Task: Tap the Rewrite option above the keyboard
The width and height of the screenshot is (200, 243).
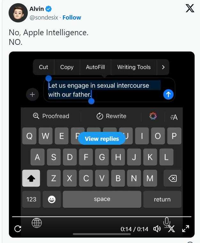Action: click(x=112, y=116)
